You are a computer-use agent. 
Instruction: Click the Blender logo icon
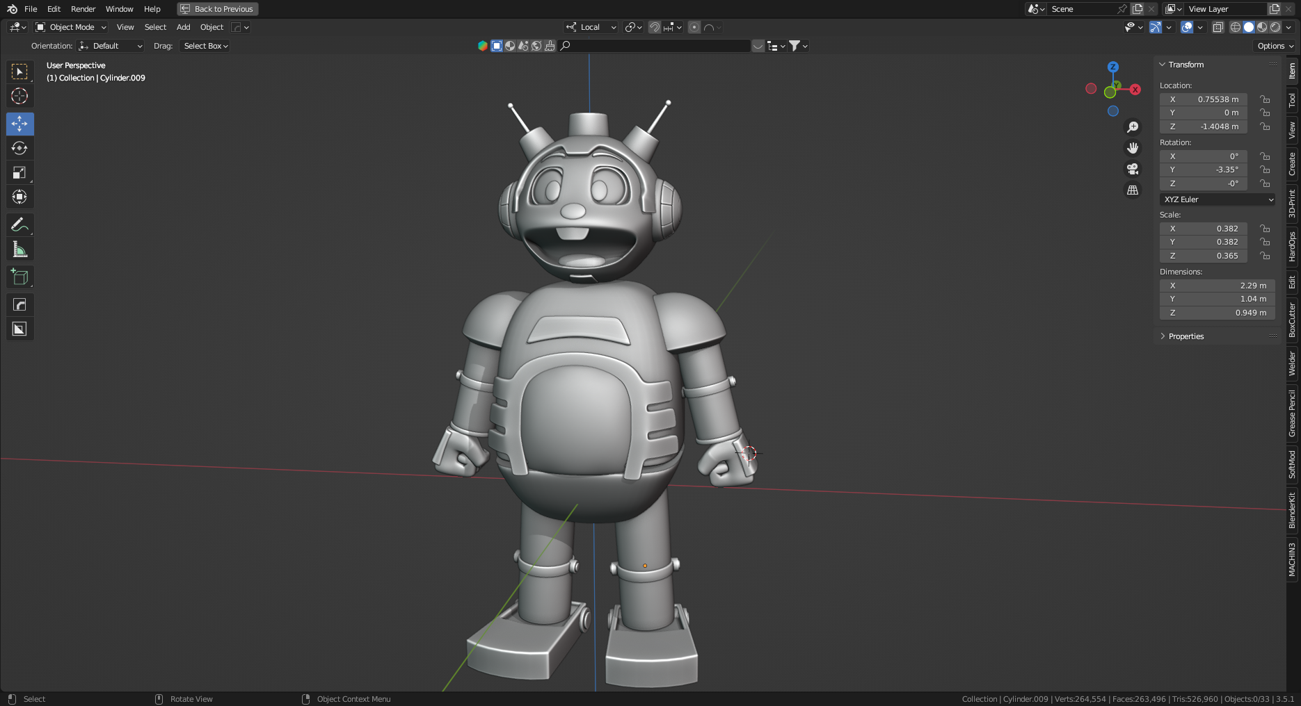tap(12, 9)
